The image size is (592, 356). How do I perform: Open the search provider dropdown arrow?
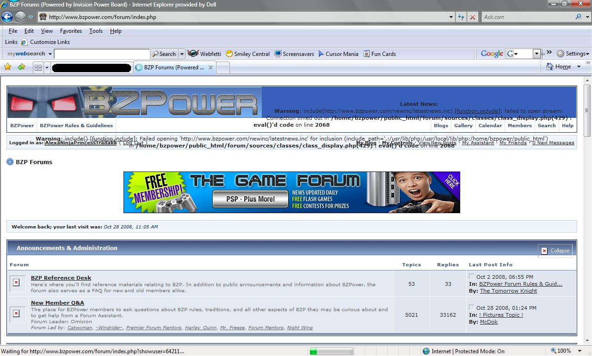(x=586, y=17)
